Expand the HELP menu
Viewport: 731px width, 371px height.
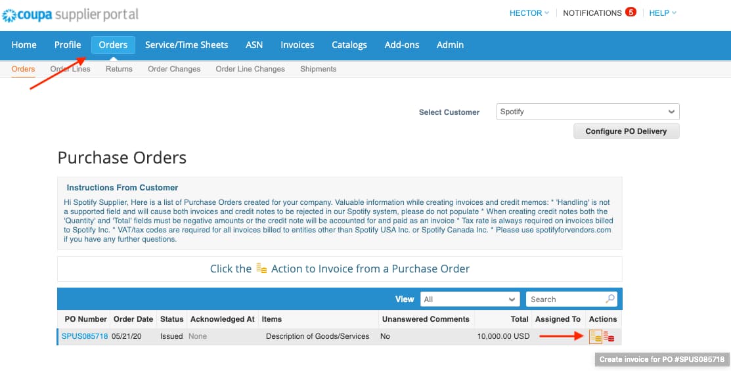662,13
